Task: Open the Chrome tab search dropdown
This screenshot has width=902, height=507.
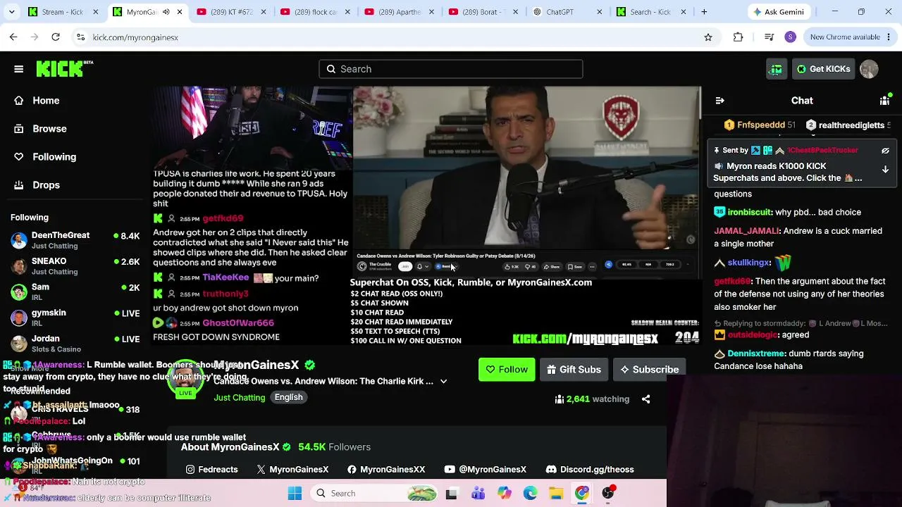Action: (x=12, y=12)
